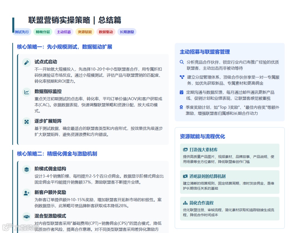Screen dimensions: 300x233
Task: Select the 测试先行 tag
Action: point(22,32)
